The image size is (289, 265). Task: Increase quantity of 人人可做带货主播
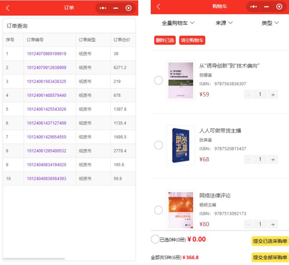(x=273, y=159)
